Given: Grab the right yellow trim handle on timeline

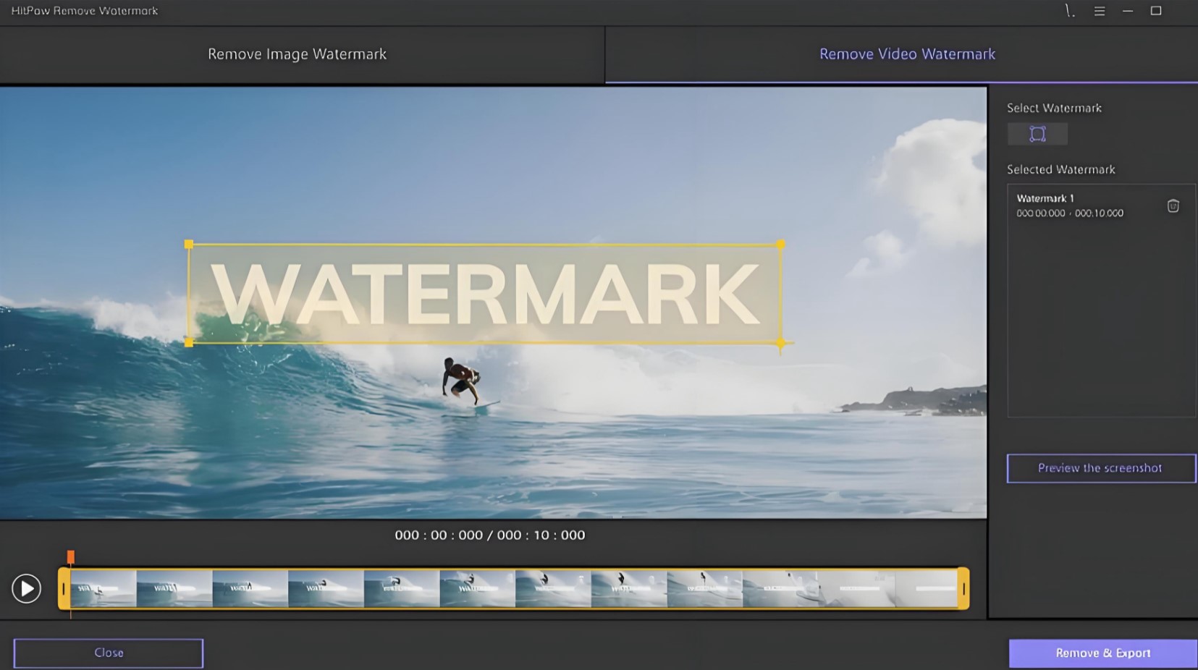Looking at the screenshot, I should [x=965, y=588].
